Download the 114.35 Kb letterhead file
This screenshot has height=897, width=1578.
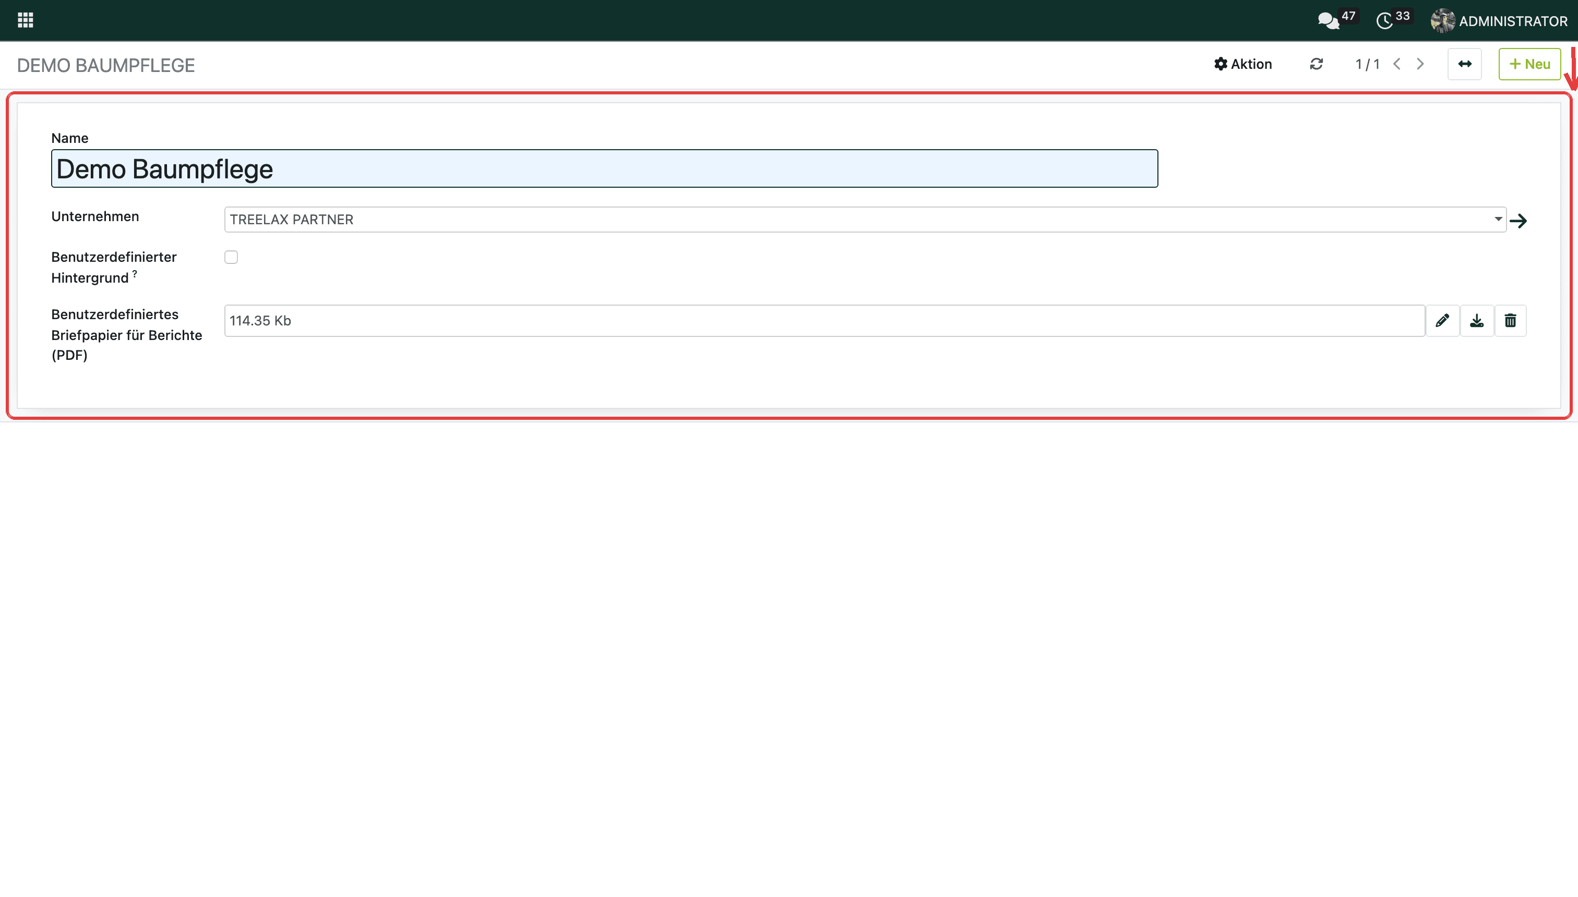pyautogui.click(x=1477, y=320)
